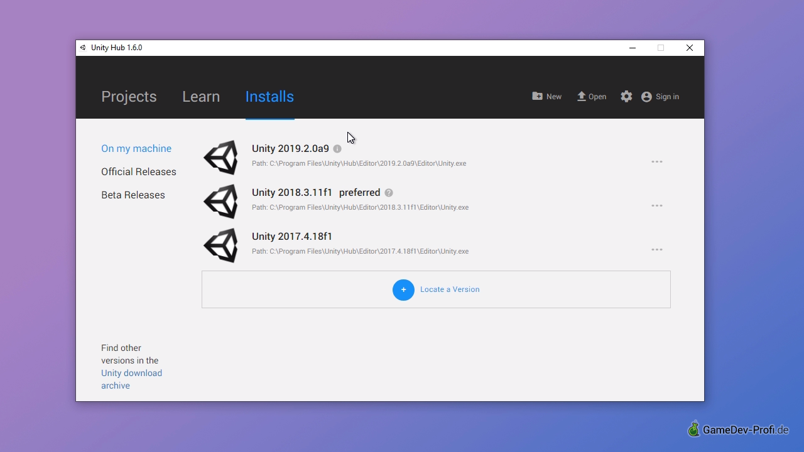Image resolution: width=804 pixels, height=452 pixels.
Task: Show Beta Releases list
Action: point(133,195)
